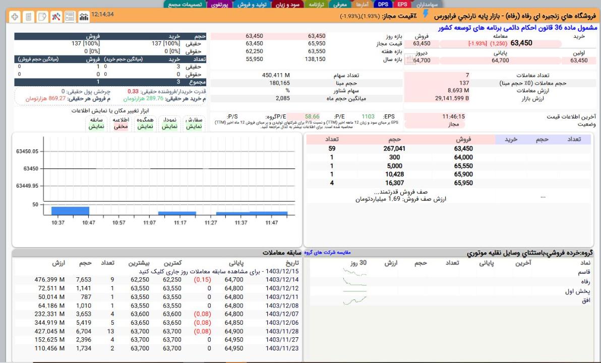Toggle the همگروه display switch
The width and height of the screenshot is (601, 363).
[145, 124]
